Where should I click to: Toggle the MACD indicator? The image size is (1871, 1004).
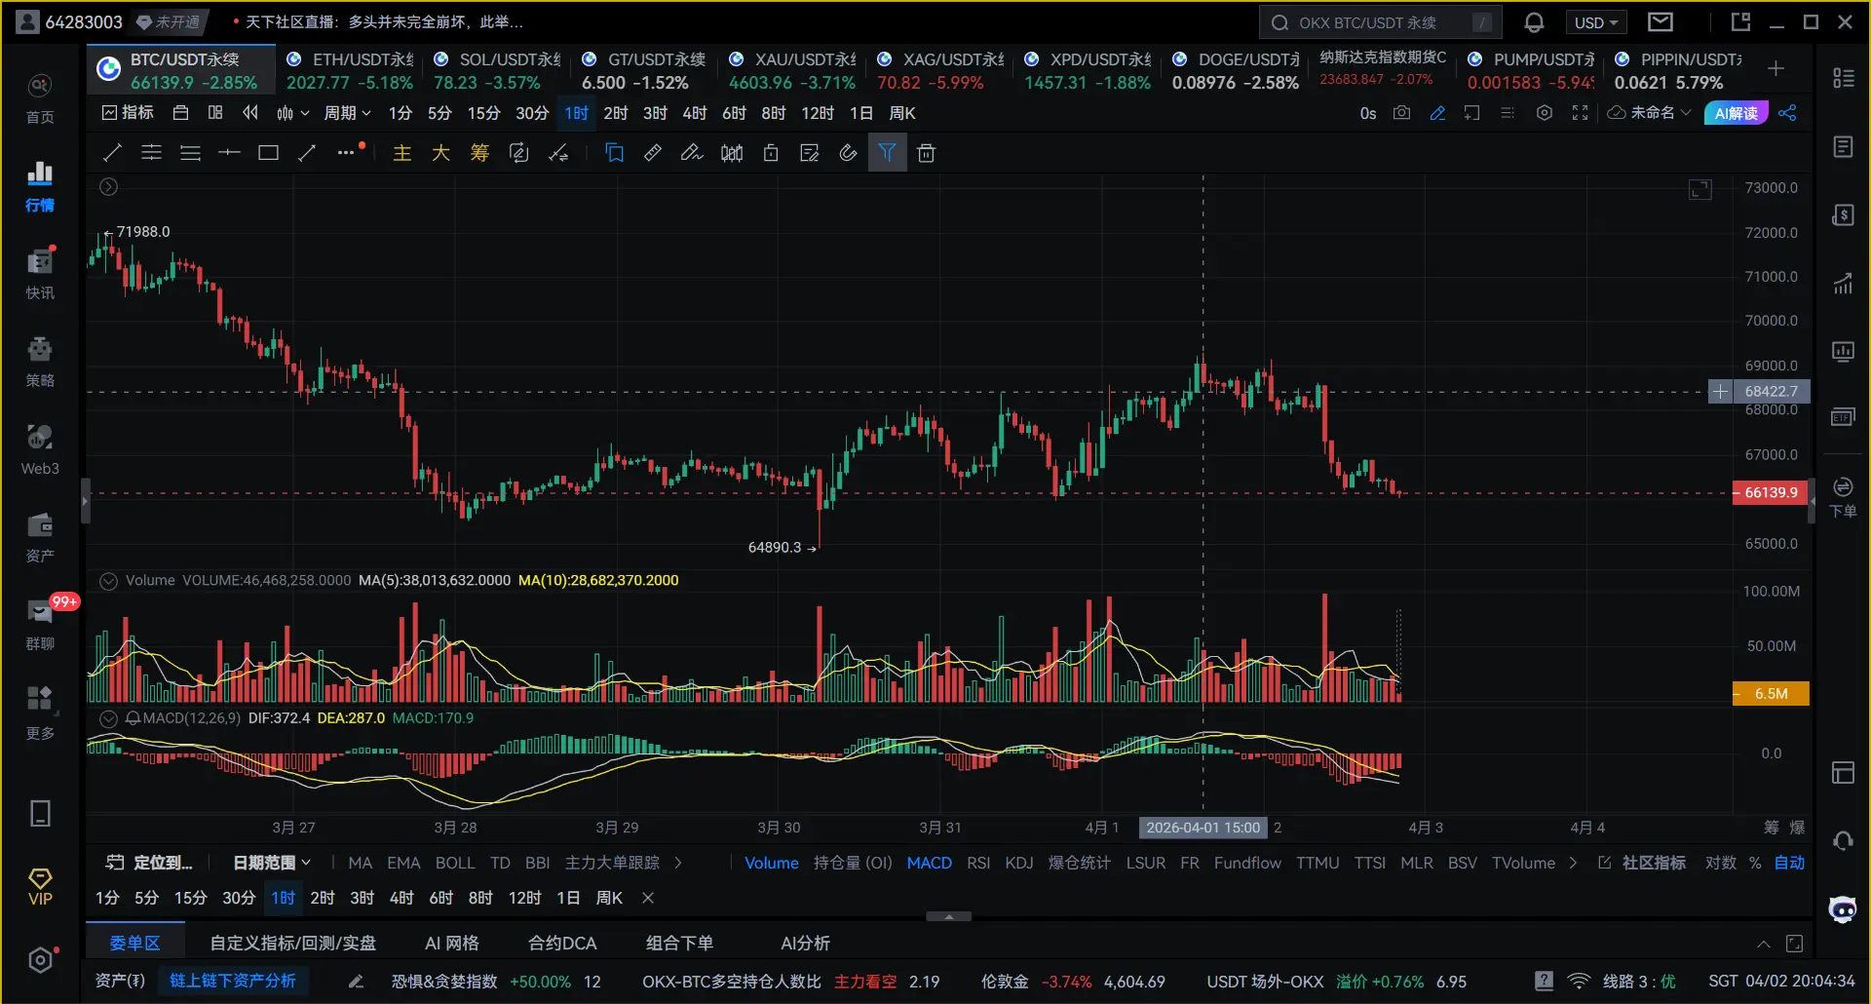pos(930,863)
